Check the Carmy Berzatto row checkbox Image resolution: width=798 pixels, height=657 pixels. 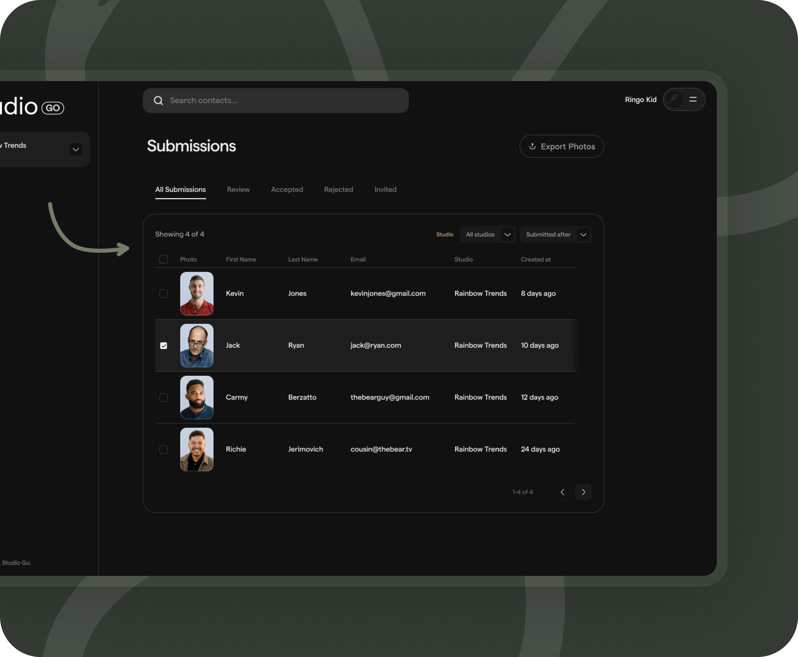pos(164,397)
